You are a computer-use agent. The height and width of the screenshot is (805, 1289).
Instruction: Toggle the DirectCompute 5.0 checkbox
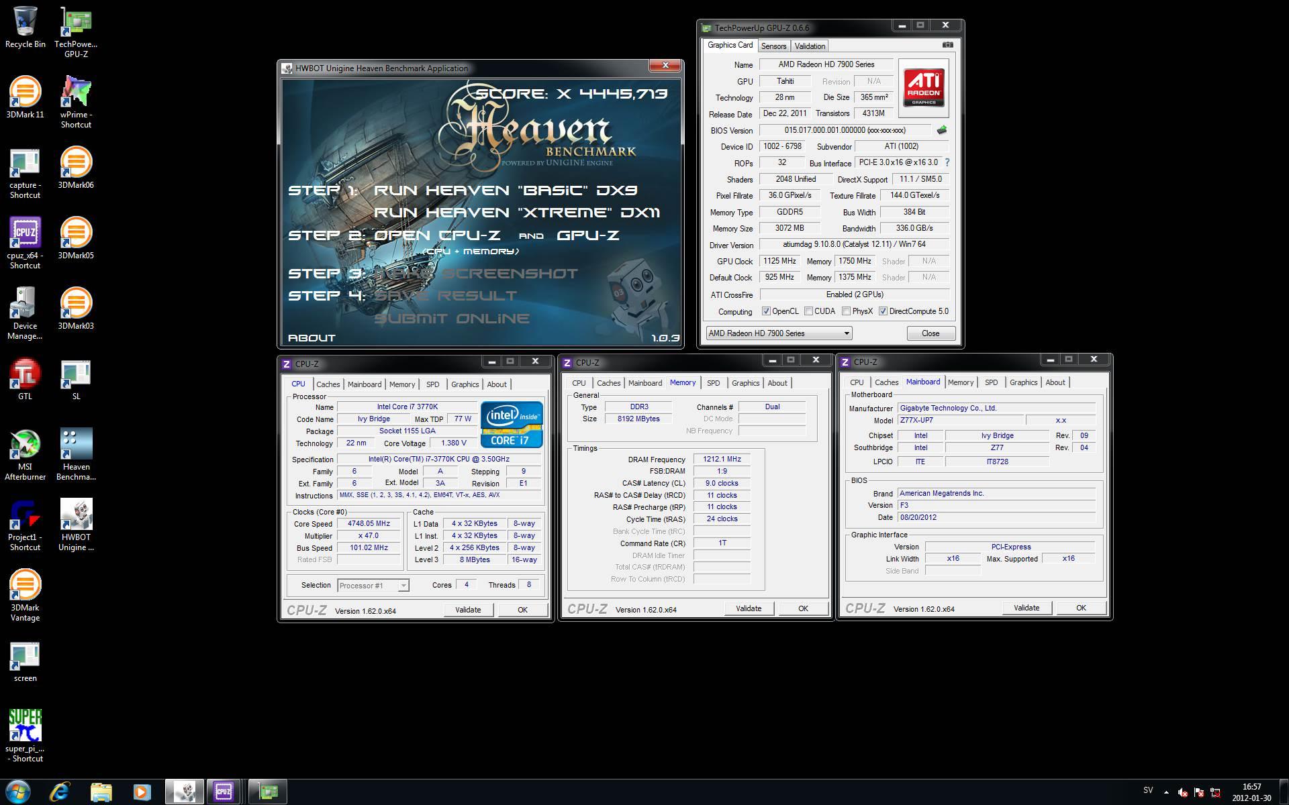click(883, 311)
